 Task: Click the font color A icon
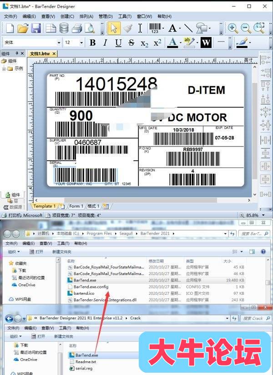coord(172,42)
